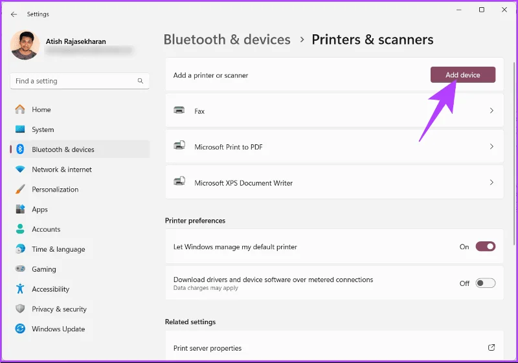Click the Accounts person icon

click(x=20, y=229)
